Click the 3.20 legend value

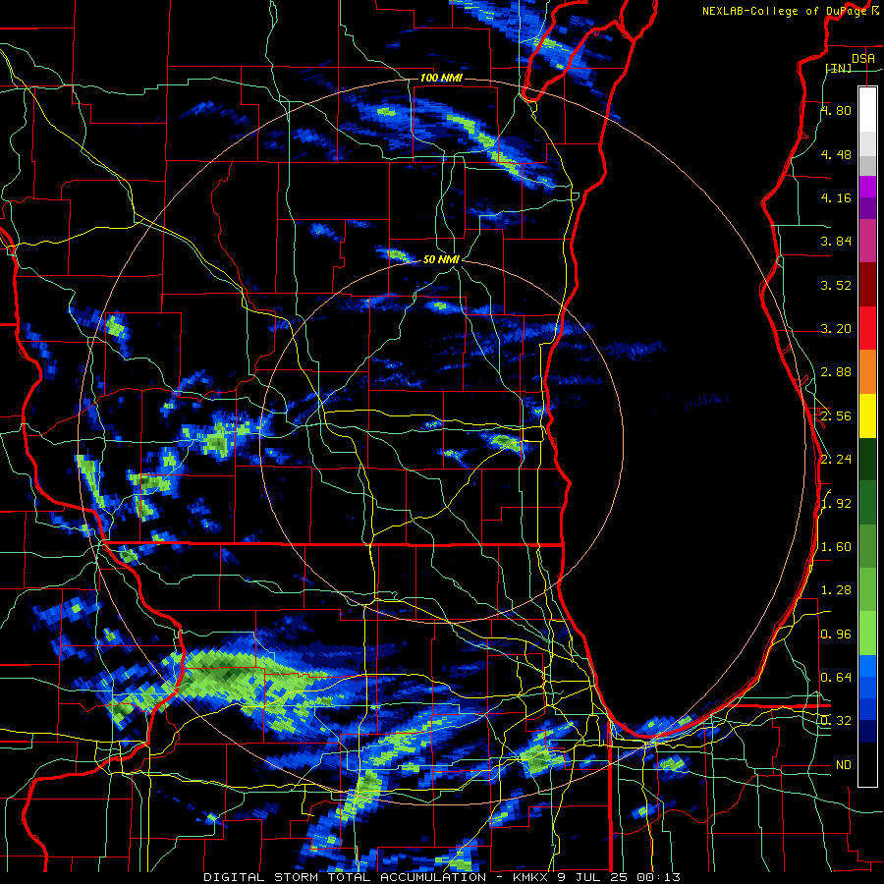pyautogui.click(x=836, y=329)
